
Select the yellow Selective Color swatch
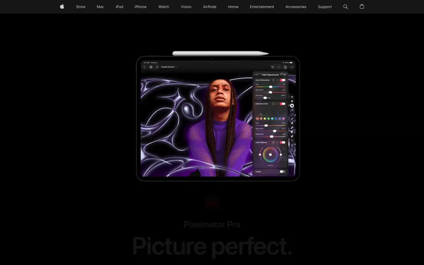(x=265, y=119)
